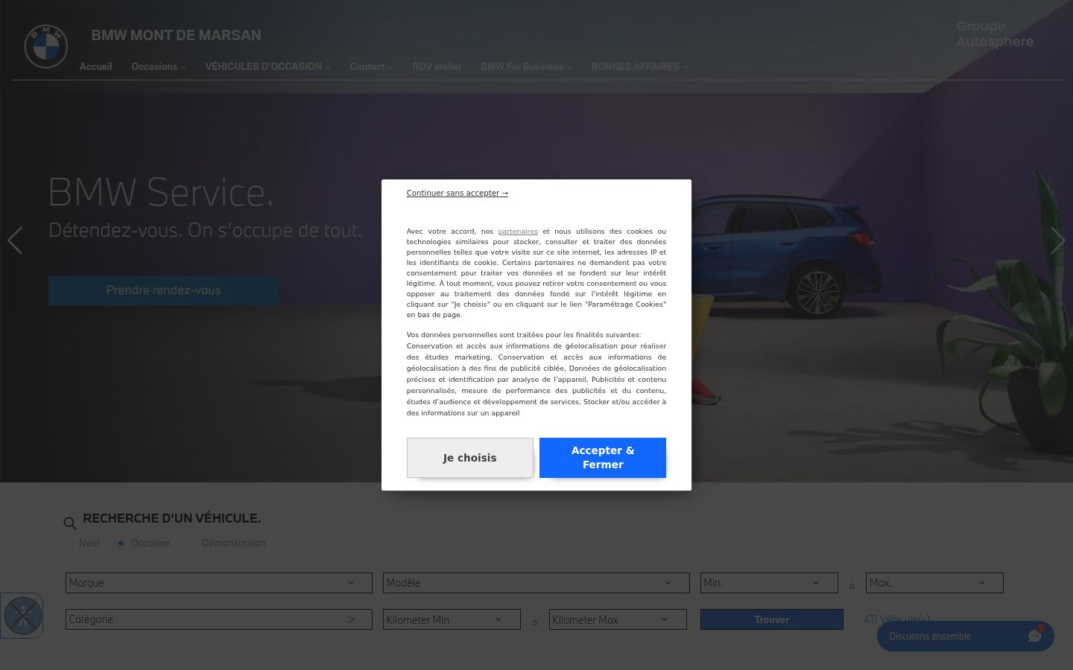Click Prendre rendez-vous button
Image resolution: width=1073 pixels, height=670 pixels.
[163, 290]
